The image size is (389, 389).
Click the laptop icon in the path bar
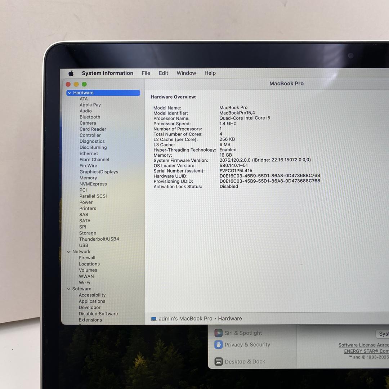coord(154,319)
